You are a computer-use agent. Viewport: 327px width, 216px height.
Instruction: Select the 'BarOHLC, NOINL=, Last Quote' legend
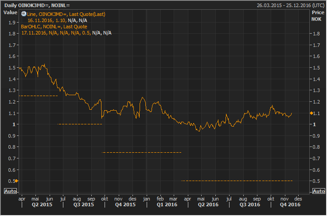(54, 27)
